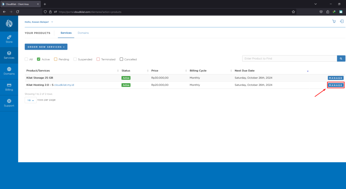Screen dimensions: 346x189
Task: Go to Domains via the sidebar globe icon
Action: point(9,71)
